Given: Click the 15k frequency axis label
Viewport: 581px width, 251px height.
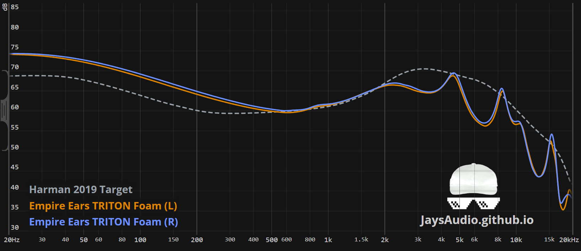Looking at the screenshot, I should coord(549,240).
